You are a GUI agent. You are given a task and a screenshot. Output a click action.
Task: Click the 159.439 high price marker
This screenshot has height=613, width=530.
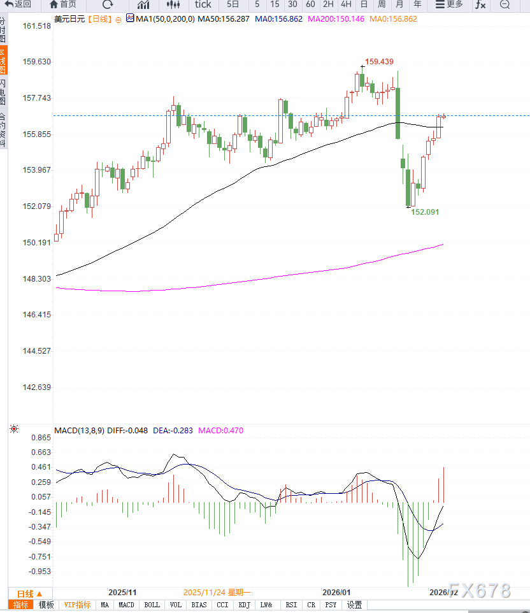pos(378,62)
